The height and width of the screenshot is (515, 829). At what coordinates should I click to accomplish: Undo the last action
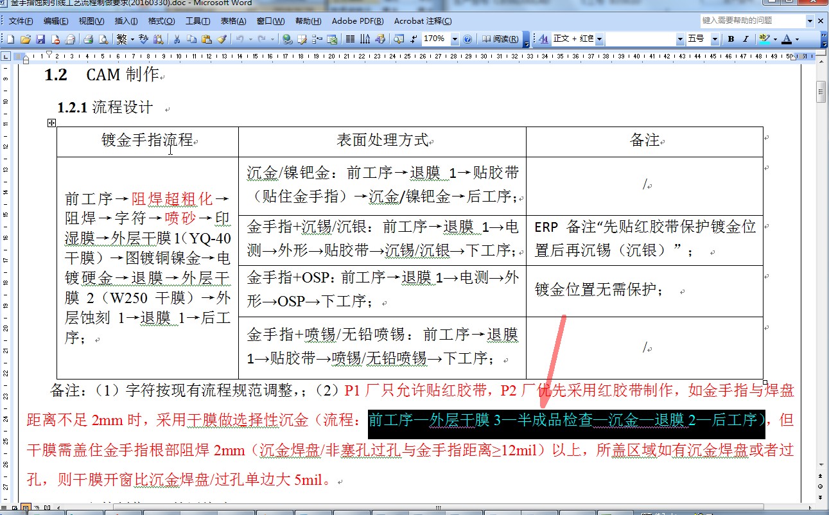(x=239, y=39)
